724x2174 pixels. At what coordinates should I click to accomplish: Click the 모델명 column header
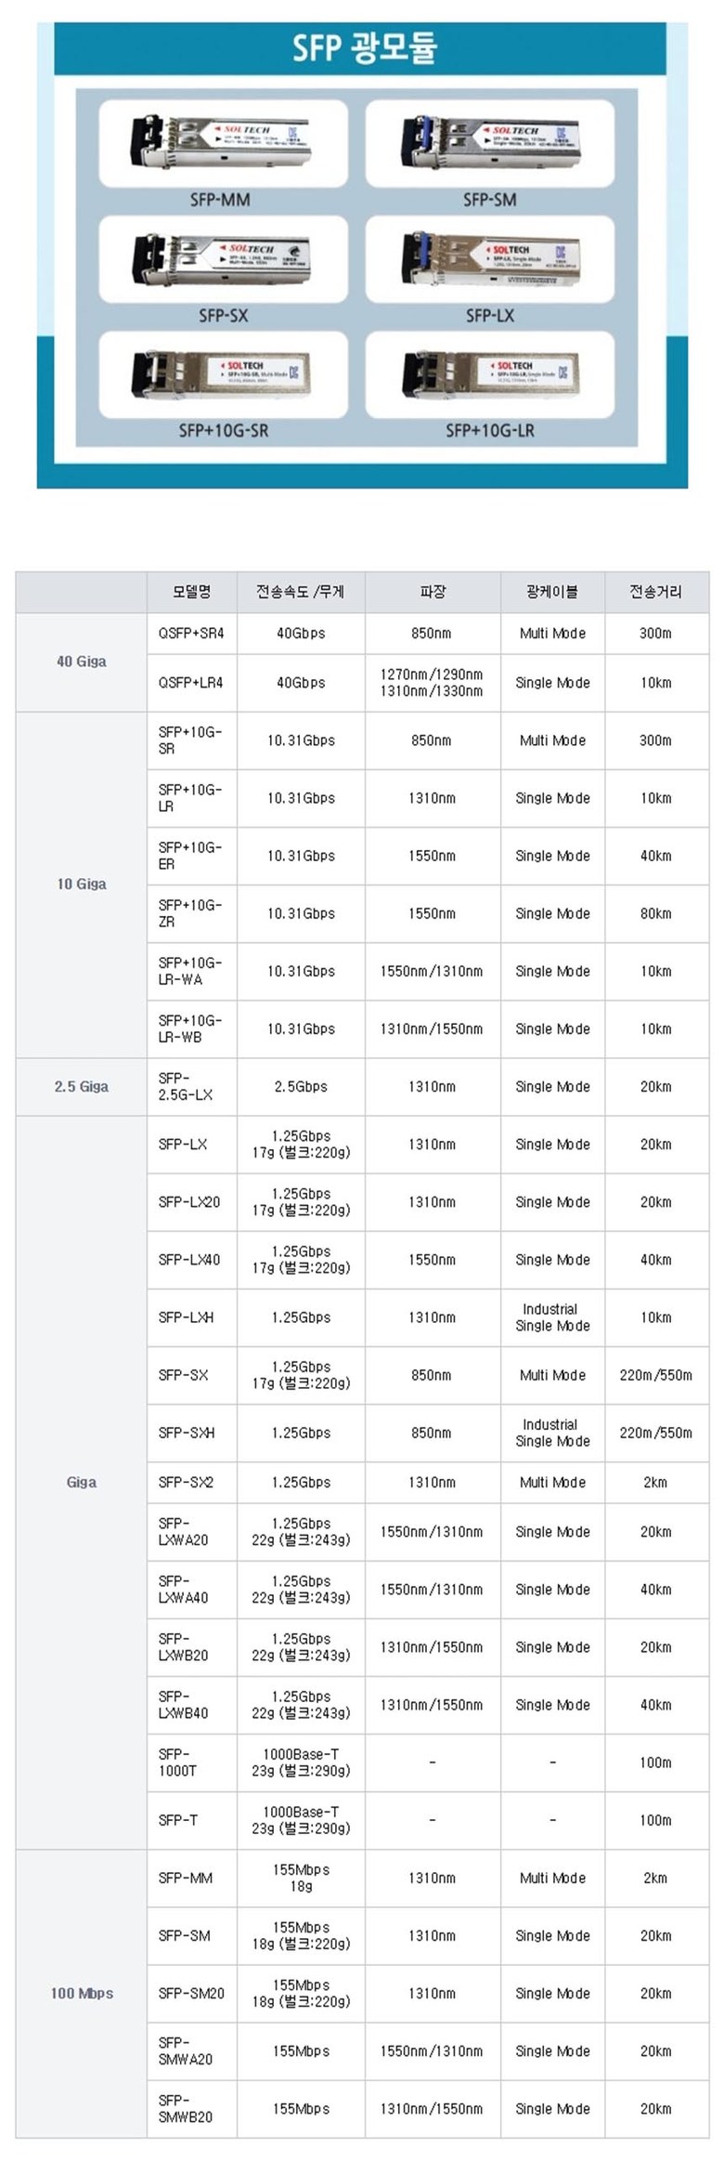point(191,592)
